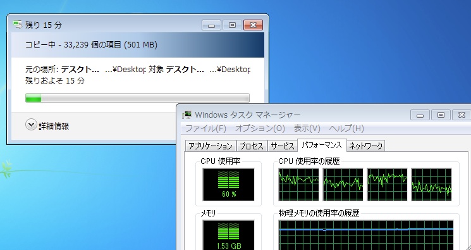
Task: Close the copy progress dialog
Action: pyautogui.click(x=253, y=25)
